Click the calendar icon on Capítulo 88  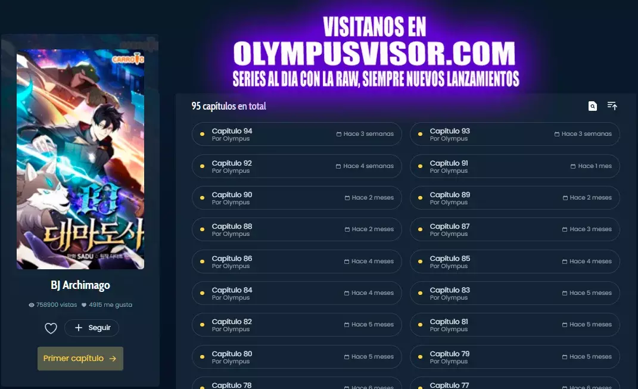(x=347, y=229)
